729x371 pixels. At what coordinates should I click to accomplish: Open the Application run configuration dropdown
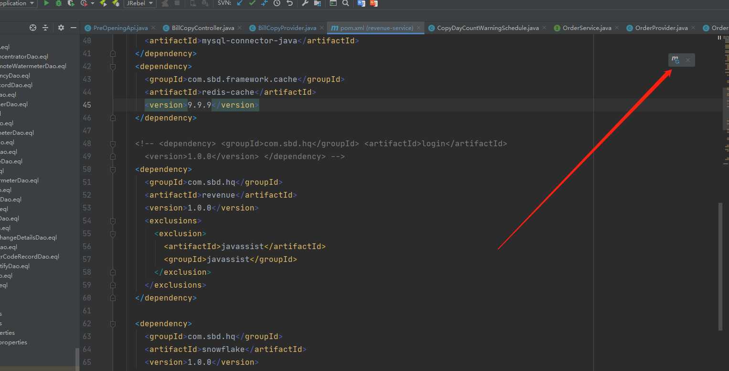[x=18, y=3]
